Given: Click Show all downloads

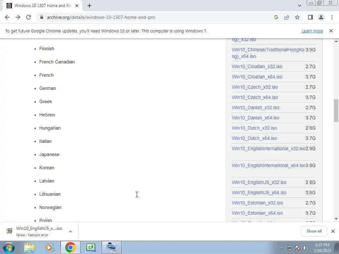Looking at the screenshot, I should 314,231.
